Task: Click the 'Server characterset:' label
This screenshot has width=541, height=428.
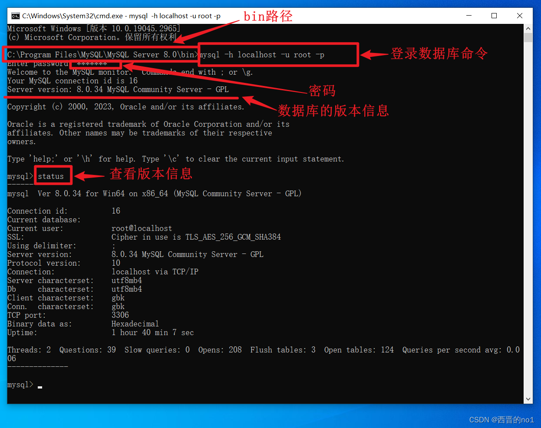Action: pyautogui.click(x=50, y=280)
